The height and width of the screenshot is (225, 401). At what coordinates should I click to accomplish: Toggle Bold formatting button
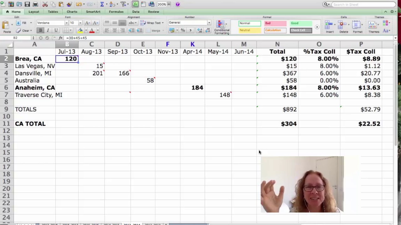[40, 30]
